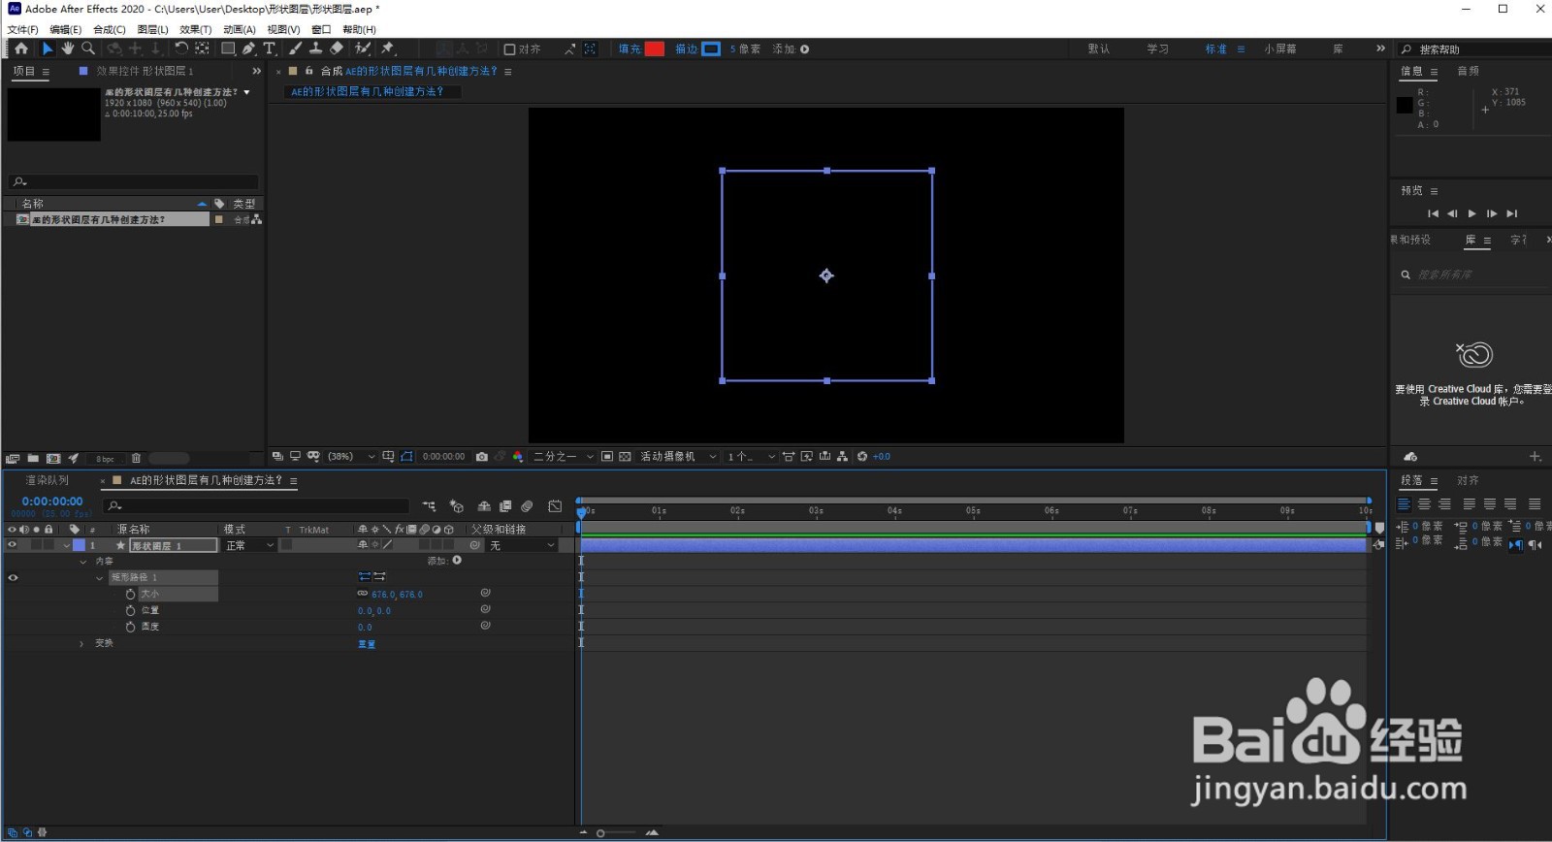Select the Selection arrow tool
This screenshot has height=842, width=1552.
click(x=48, y=49)
